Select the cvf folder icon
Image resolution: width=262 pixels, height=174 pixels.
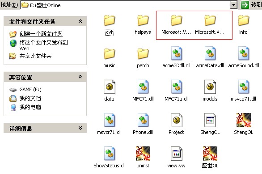click(110, 20)
